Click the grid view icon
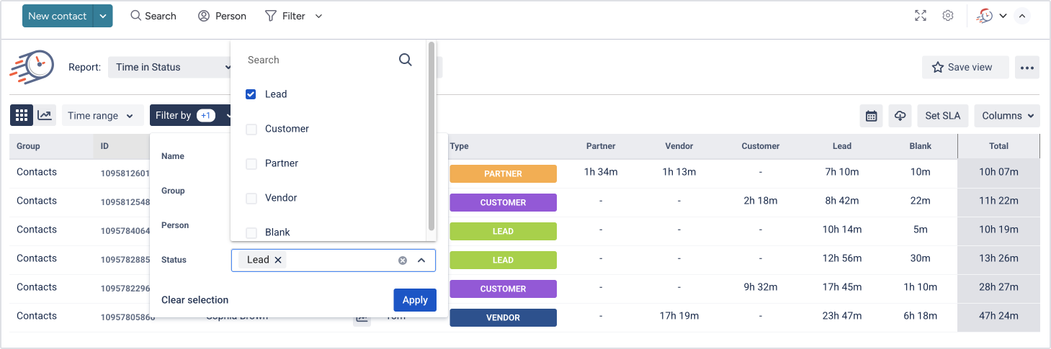 tap(22, 115)
